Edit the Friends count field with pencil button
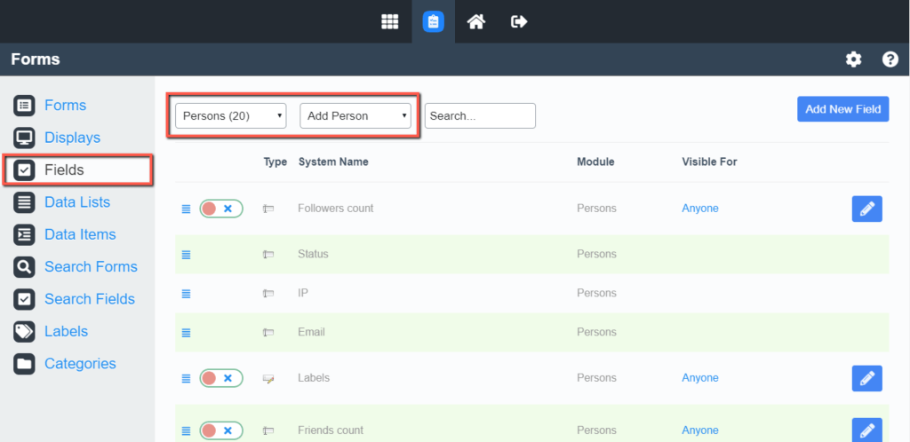 pos(867,430)
